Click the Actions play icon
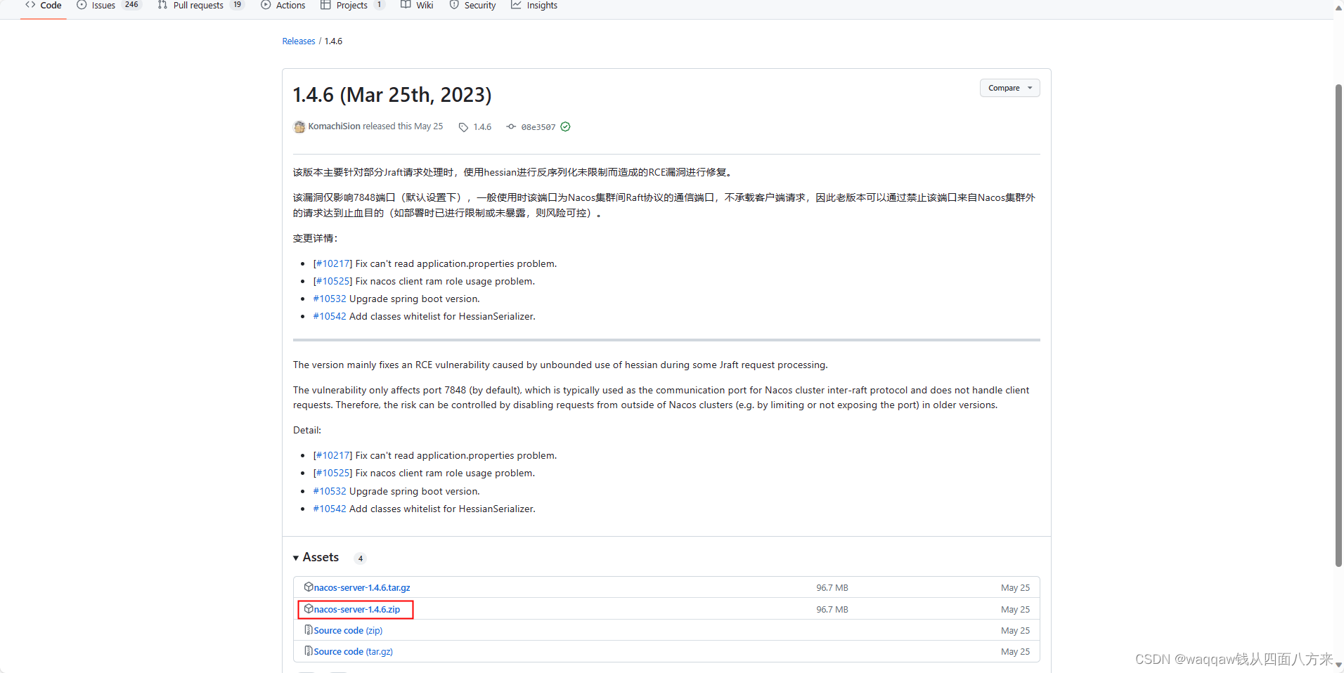Viewport: 1344px width, 673px height. 266,5
